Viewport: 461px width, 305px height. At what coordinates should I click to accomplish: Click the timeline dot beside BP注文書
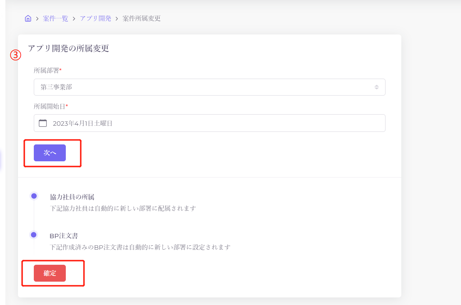34,235
